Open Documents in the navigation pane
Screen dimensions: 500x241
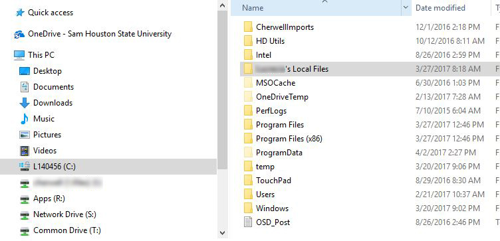(x=53, y=87)
